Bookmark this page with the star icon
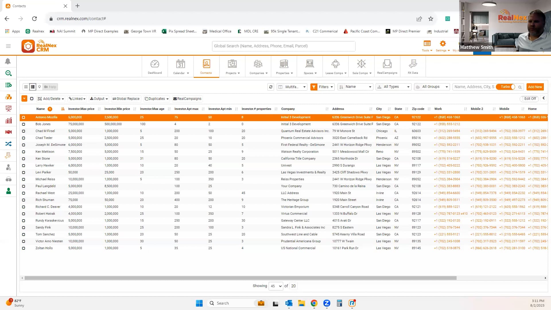Screen dimensions: 551x310 point(430,19)
